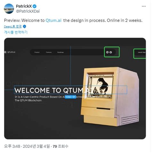Click the blue 1204 × 91 dimension label
The height and width of the screenshot is (153, 152).
click(x=71, y=97)
